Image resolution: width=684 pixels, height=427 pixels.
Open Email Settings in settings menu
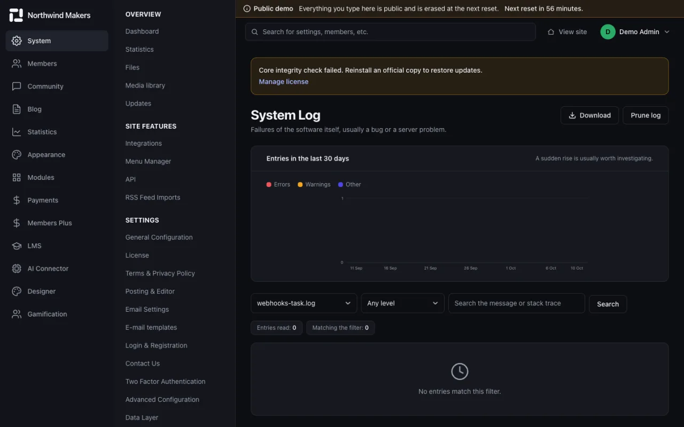pyautogui.click(x=147, y=310)
